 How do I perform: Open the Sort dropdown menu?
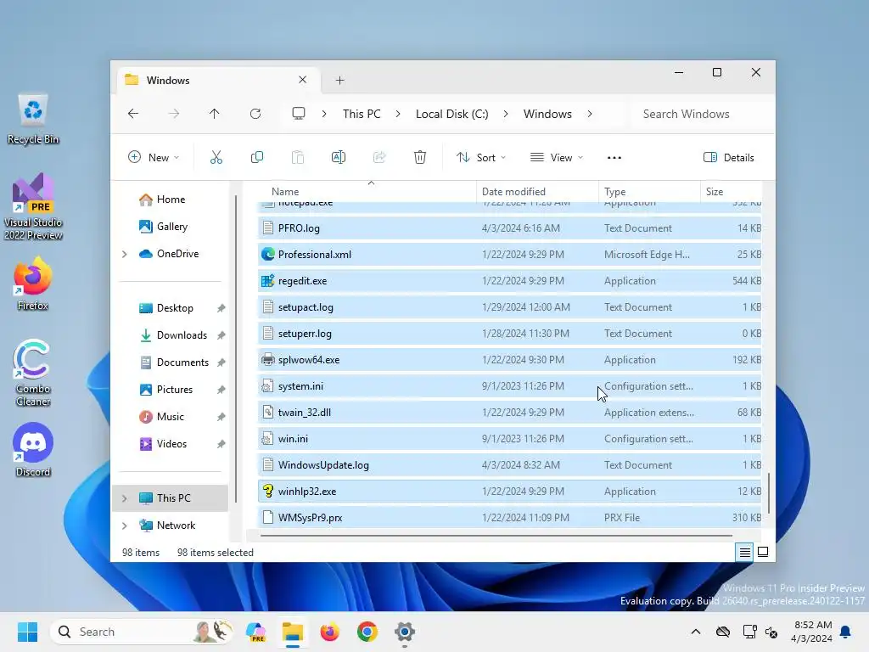click(x=480, y=157)
